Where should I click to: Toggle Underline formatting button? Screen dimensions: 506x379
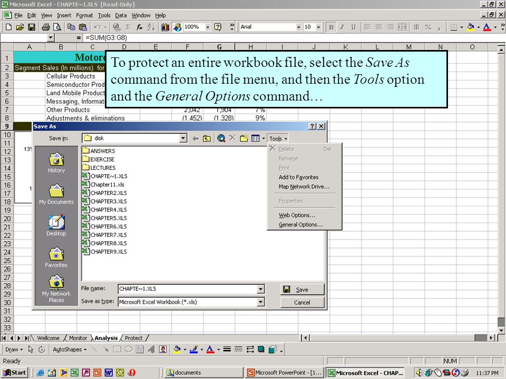(x=354, y=27)
